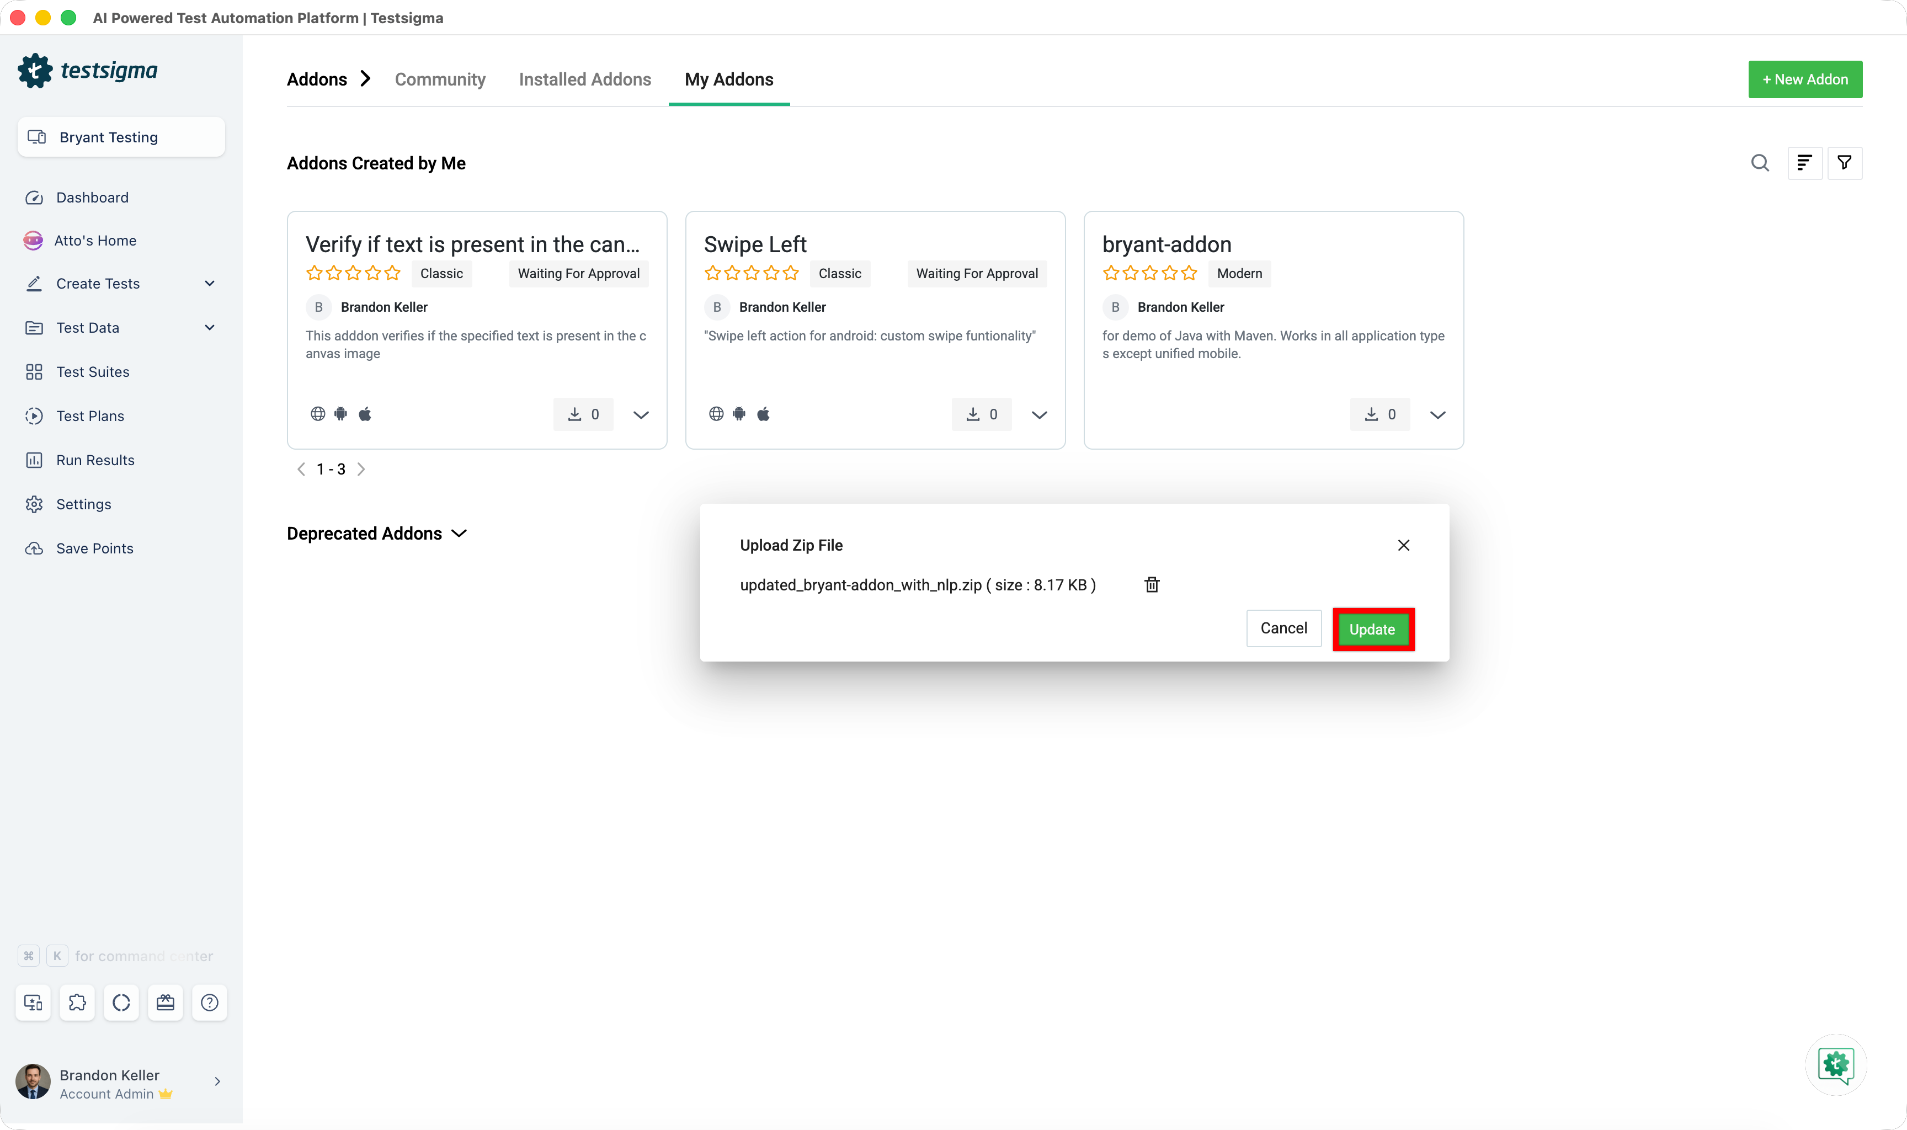Go to Atto's Home
Viewport: 1907px width, 1130px height.
95,241
